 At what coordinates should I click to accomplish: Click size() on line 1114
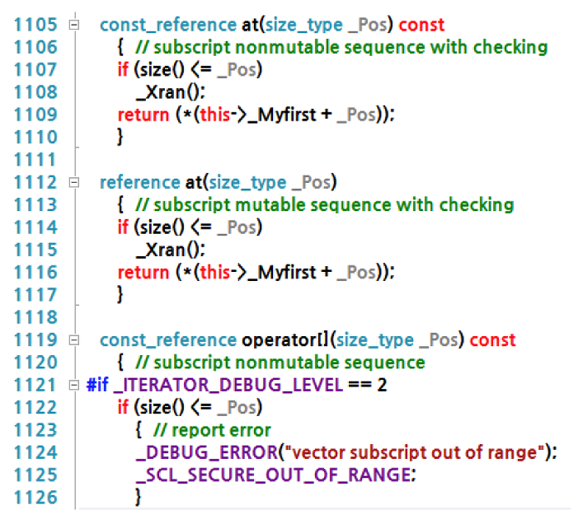(162, 227)
